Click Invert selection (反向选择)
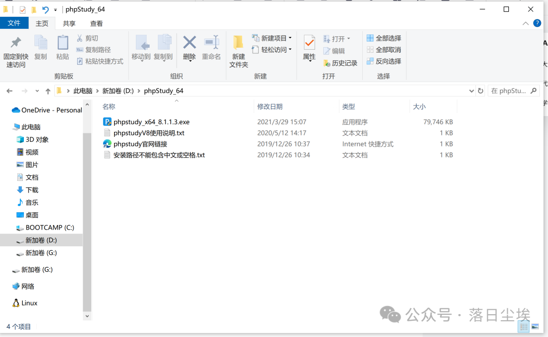The image size is (548, 337). (x=384, y=61)
